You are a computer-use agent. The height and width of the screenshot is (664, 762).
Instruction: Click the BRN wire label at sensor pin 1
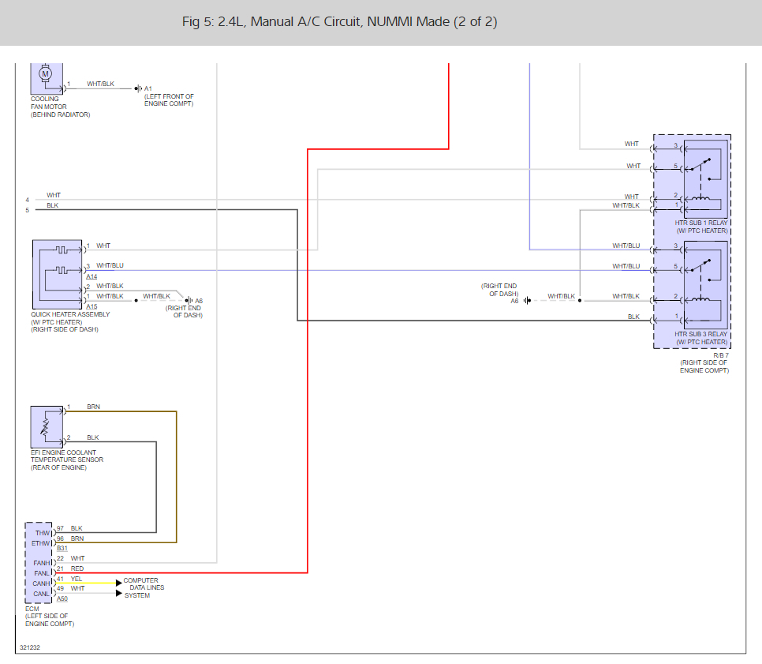93,407
